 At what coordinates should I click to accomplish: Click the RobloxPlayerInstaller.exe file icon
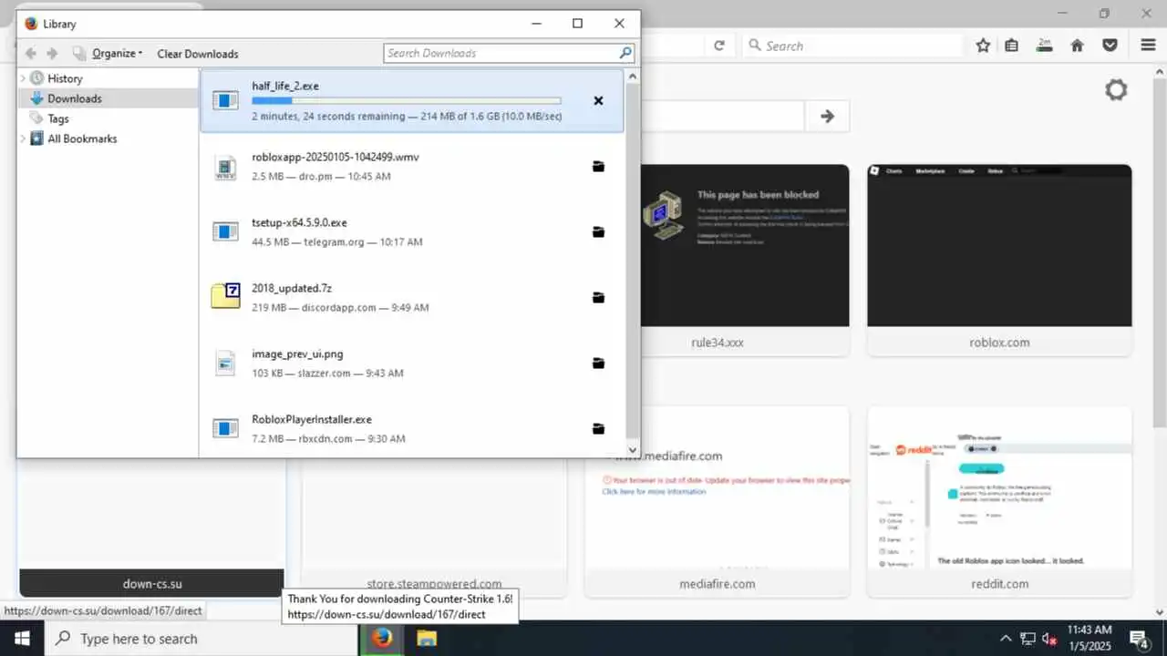pos(225,428)
